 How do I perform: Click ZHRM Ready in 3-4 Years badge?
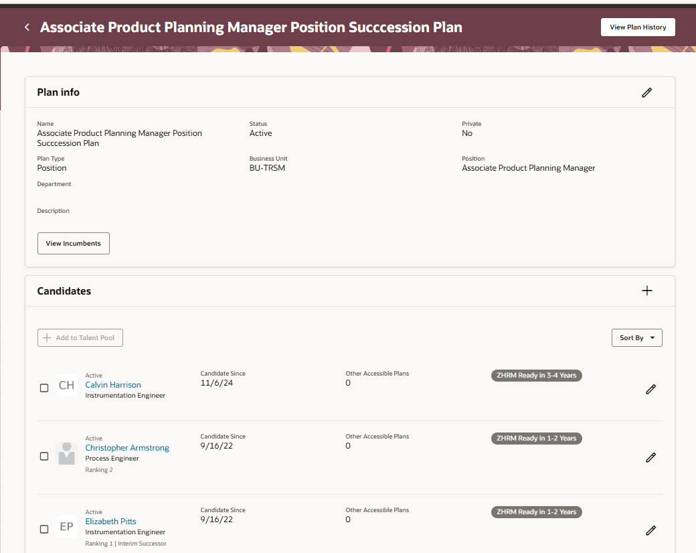coord(537,376)
